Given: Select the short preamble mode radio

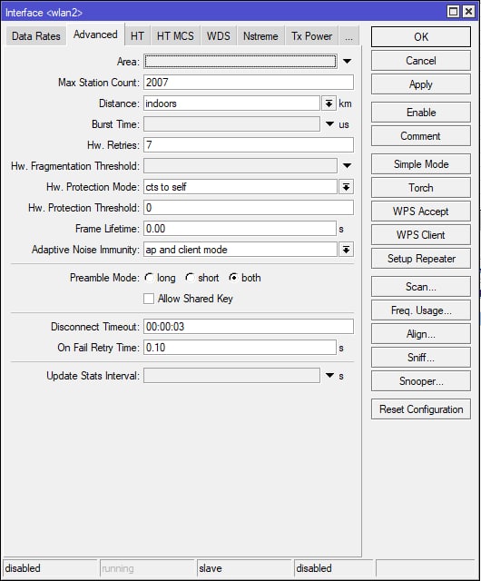Looking at the screenshot, I should [190, 278].
